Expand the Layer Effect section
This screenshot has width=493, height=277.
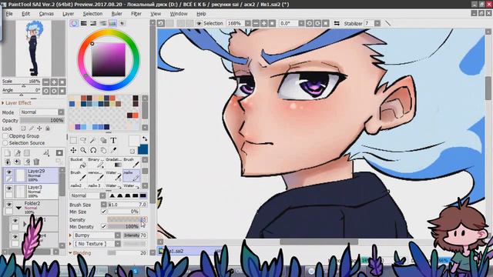pos(3,103)
